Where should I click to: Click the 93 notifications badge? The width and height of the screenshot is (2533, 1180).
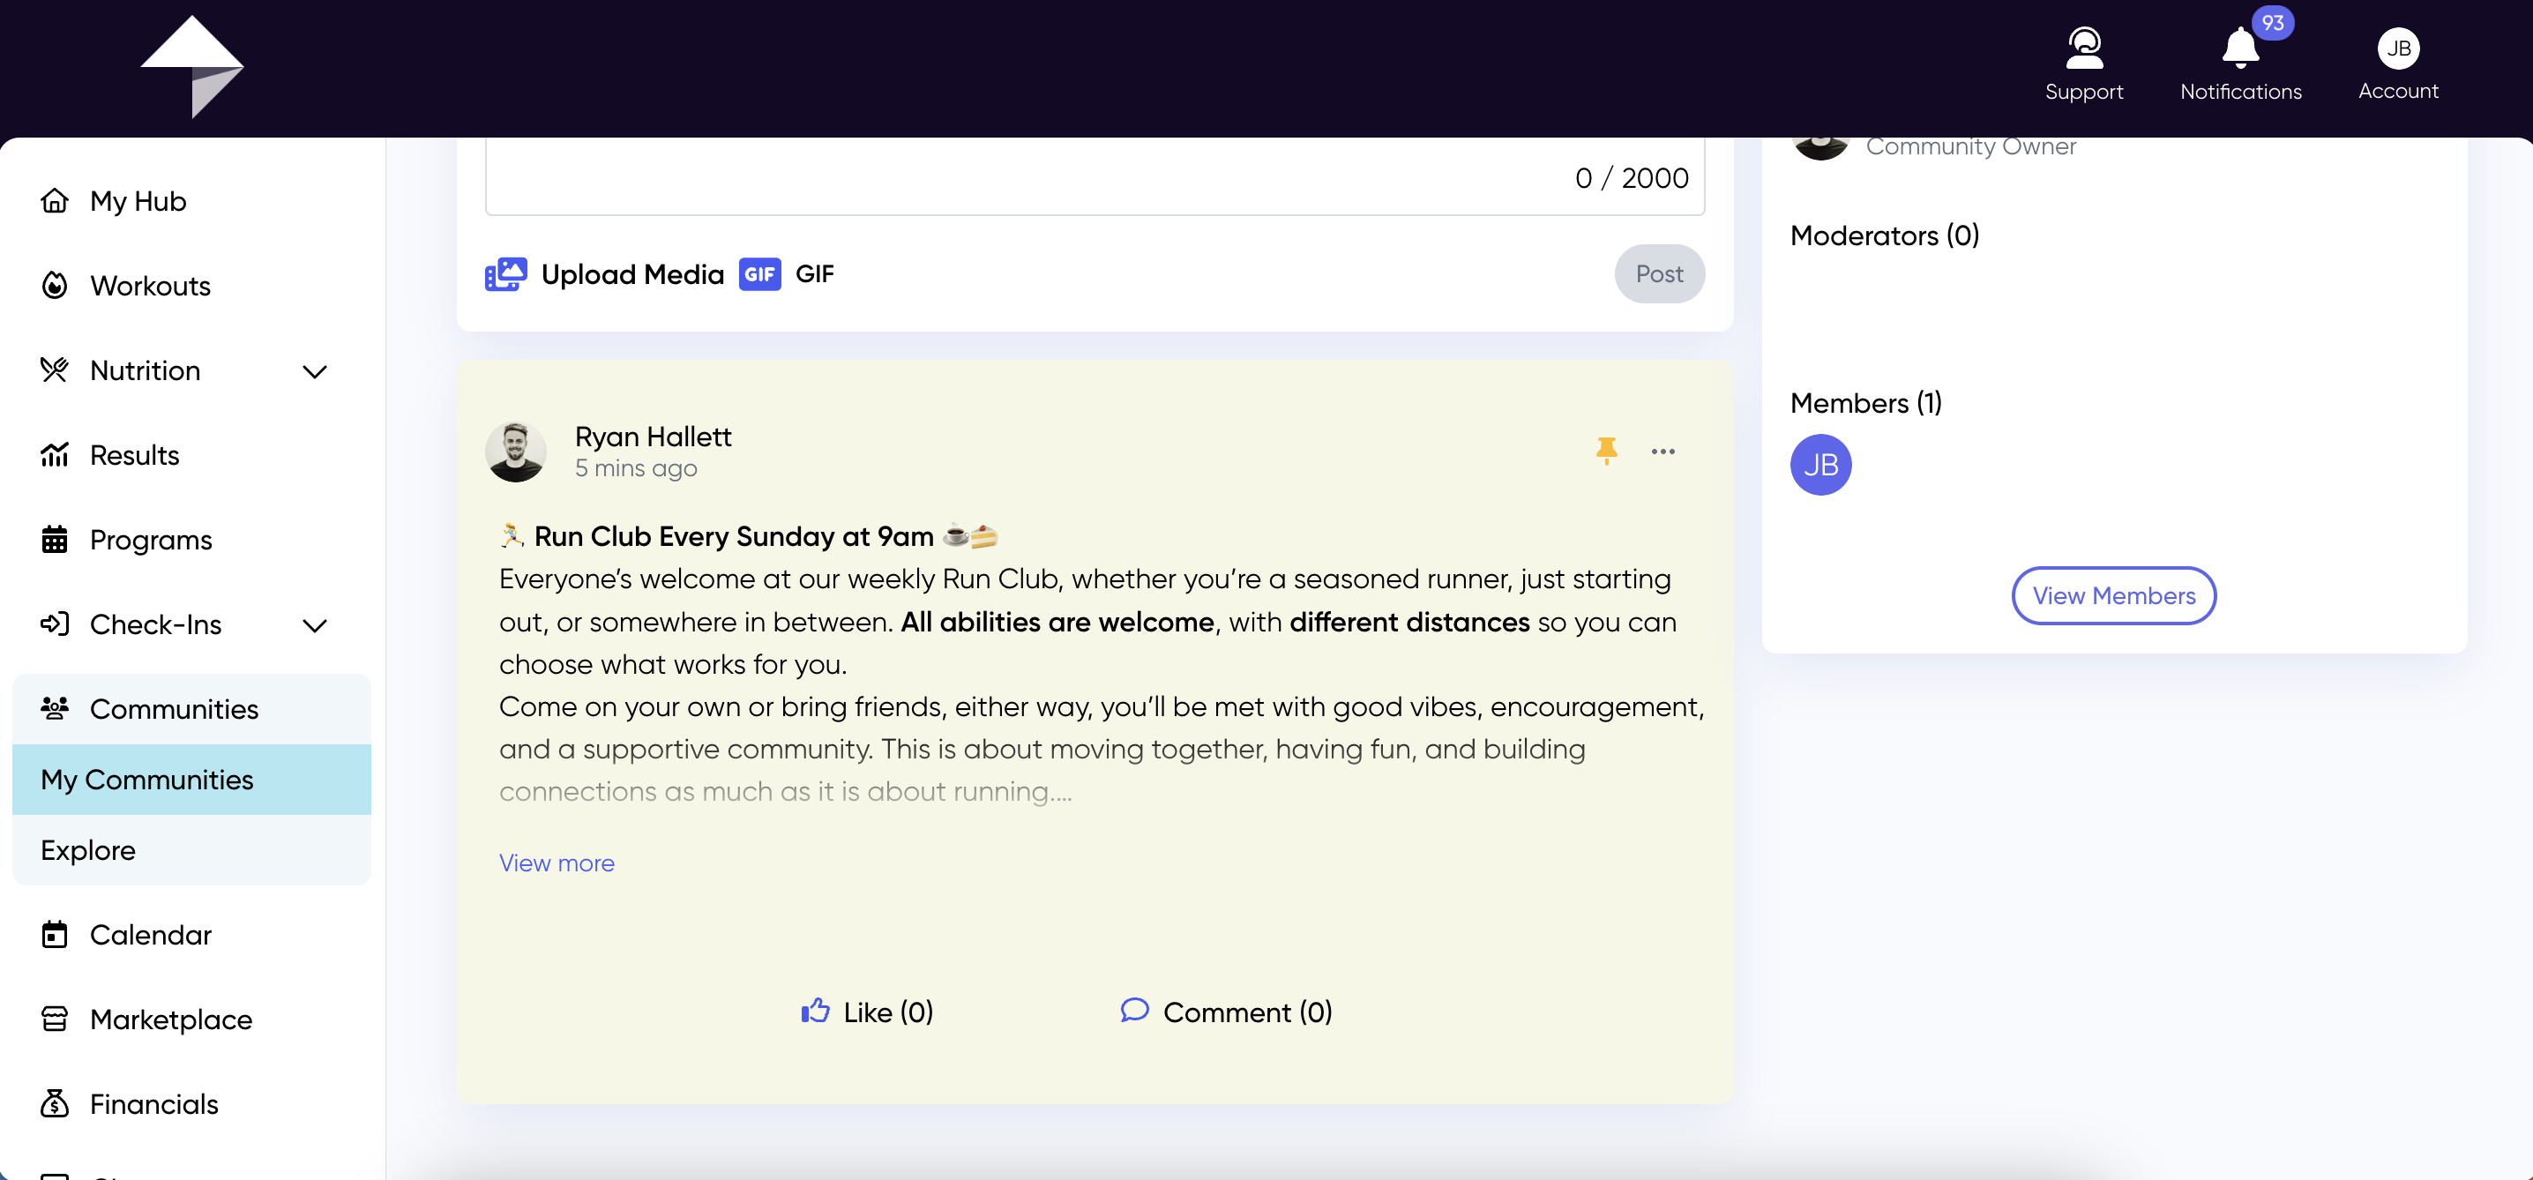2273,23
